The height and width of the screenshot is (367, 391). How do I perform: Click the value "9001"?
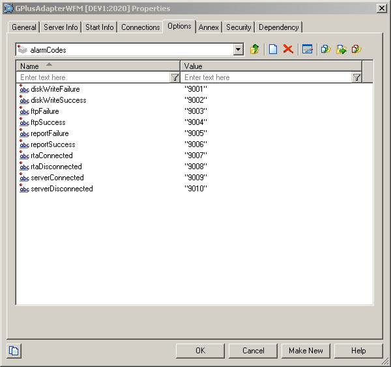pyautogui.click(x=195, y=89)
